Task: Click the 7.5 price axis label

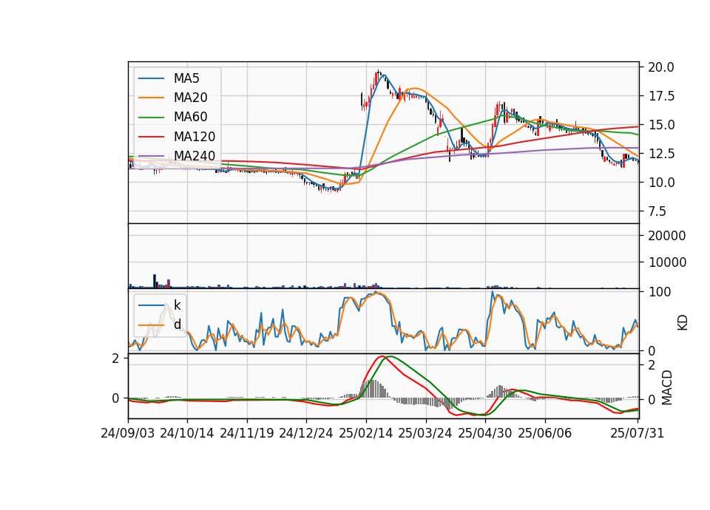Action: coord(657,212)
